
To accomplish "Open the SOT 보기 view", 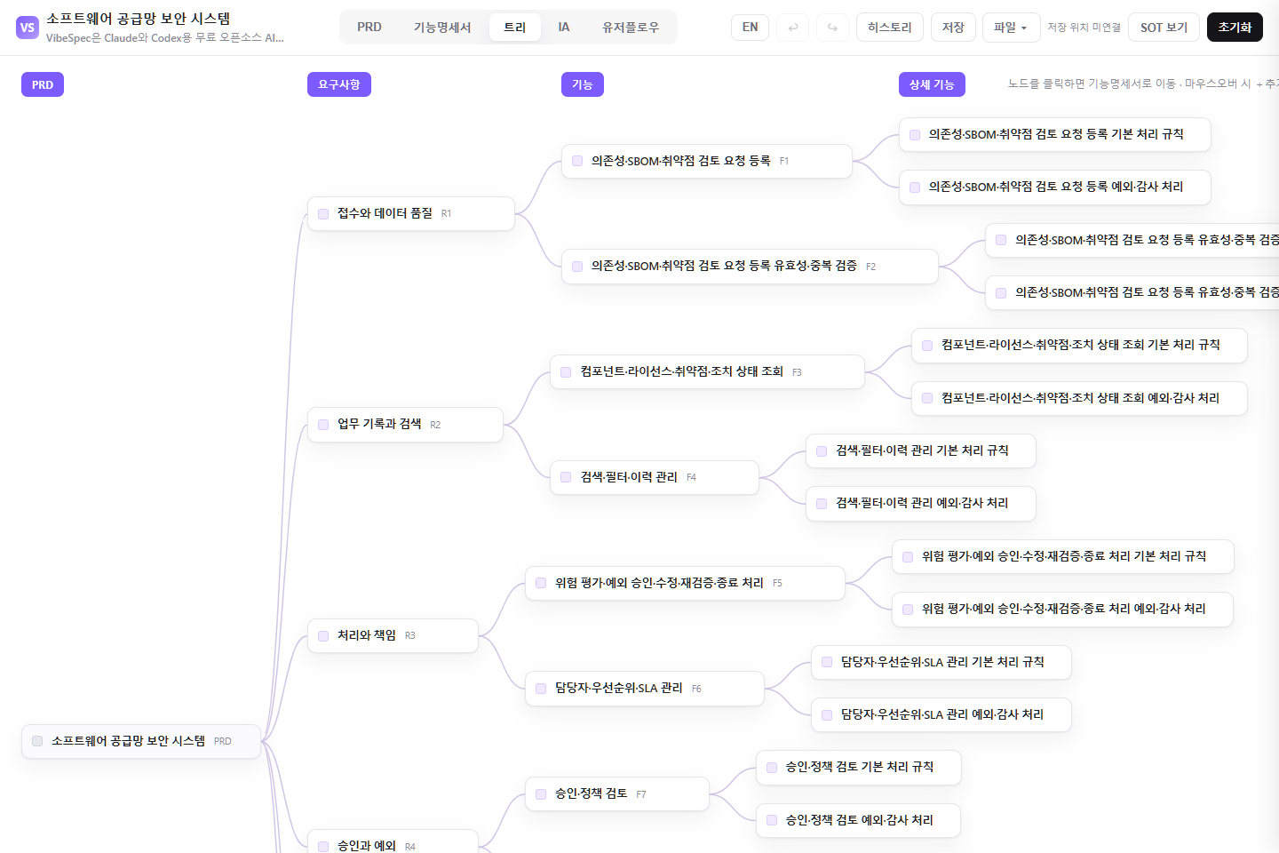I will point(1164,28).
